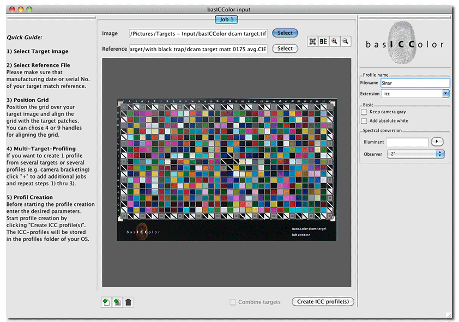This screenshot has width=459, height=322.
Task: Click the zoom in magnifier icon
Action: coord(334,41)
